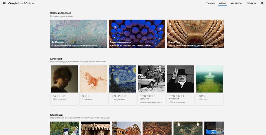Open the Исторические события category

coord(151,85)
